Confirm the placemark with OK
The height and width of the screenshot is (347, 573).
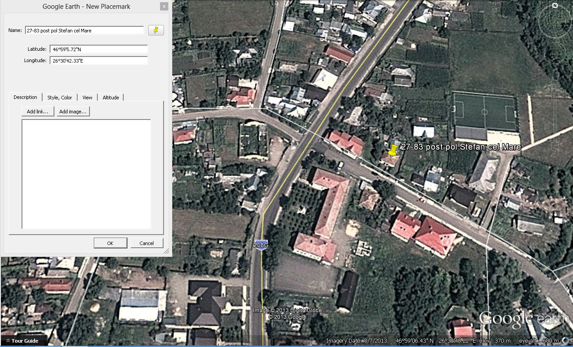[x=110, y=243]
